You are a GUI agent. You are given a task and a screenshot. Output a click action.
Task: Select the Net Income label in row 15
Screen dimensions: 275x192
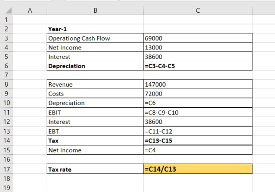click(x=95, y=150)
